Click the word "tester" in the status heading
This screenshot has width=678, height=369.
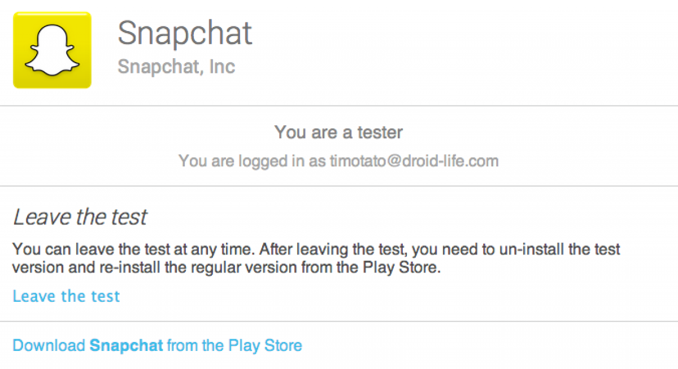pyautogui.click(x=380, y=133)
